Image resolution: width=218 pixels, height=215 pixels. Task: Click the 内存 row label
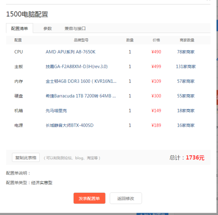tap(19, 81)
